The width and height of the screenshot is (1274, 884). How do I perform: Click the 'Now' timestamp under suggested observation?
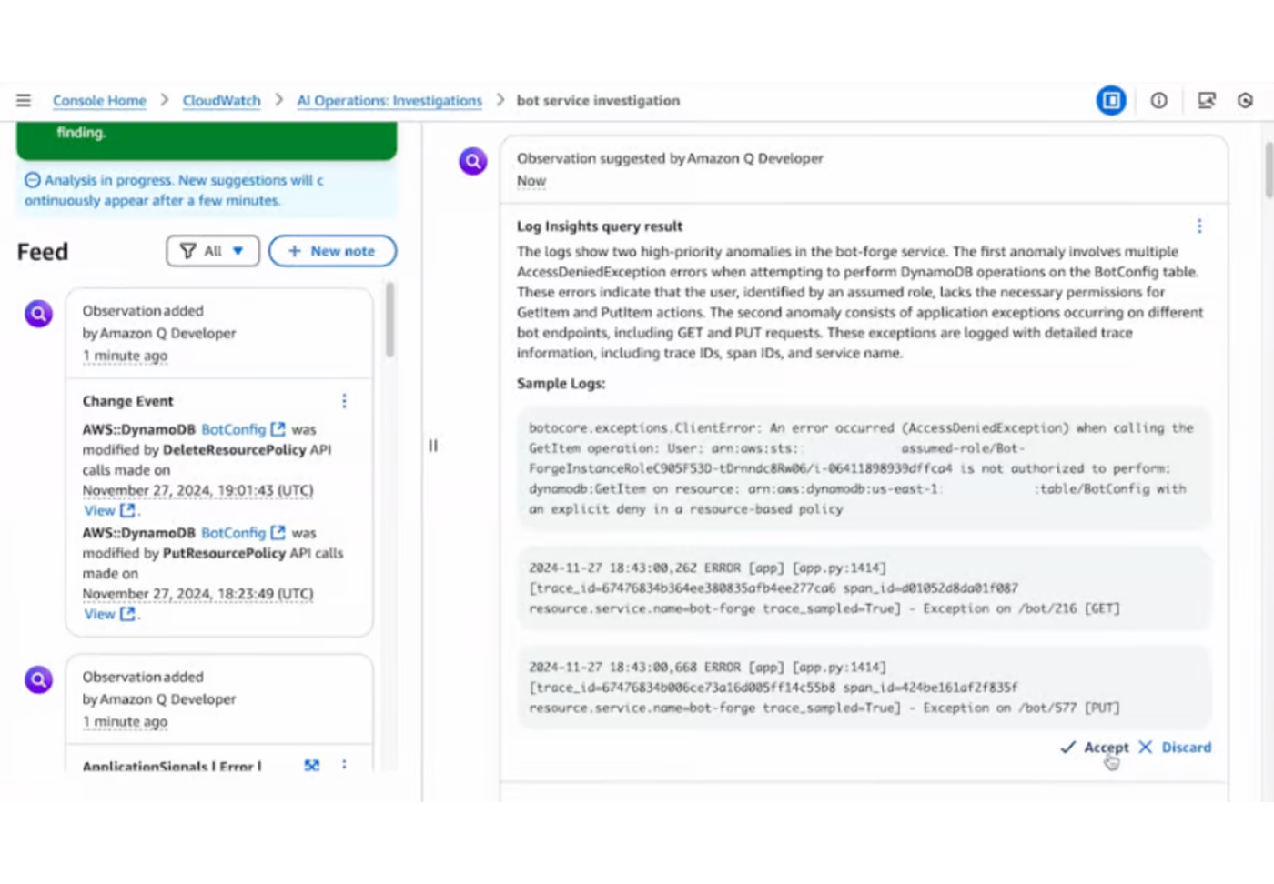point(531,181)
